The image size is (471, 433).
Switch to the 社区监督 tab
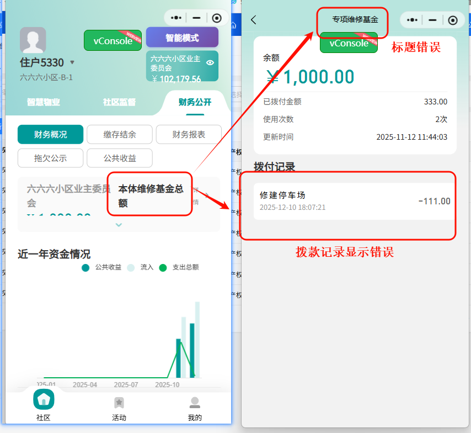(x=119, y=102)
